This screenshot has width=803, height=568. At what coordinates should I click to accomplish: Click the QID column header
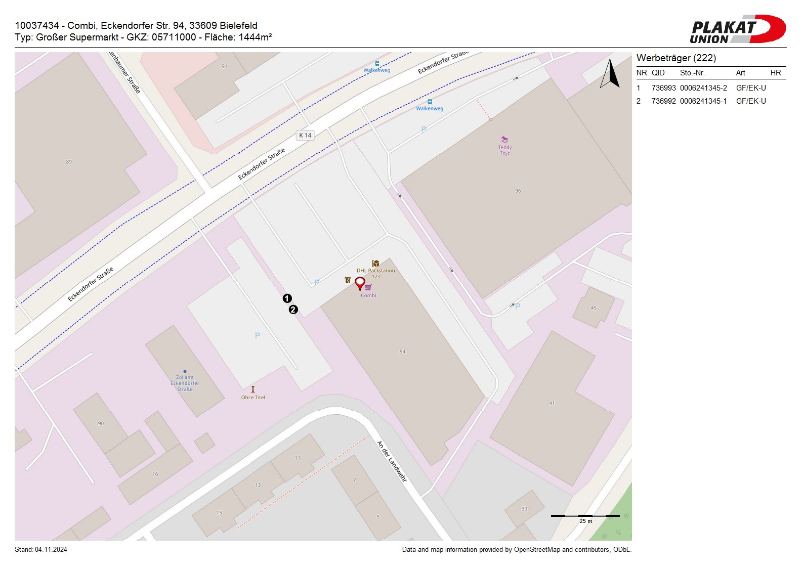click(x=658, y=73)
